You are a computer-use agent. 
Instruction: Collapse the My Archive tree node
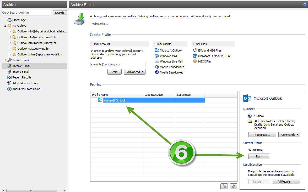point(5,26)
